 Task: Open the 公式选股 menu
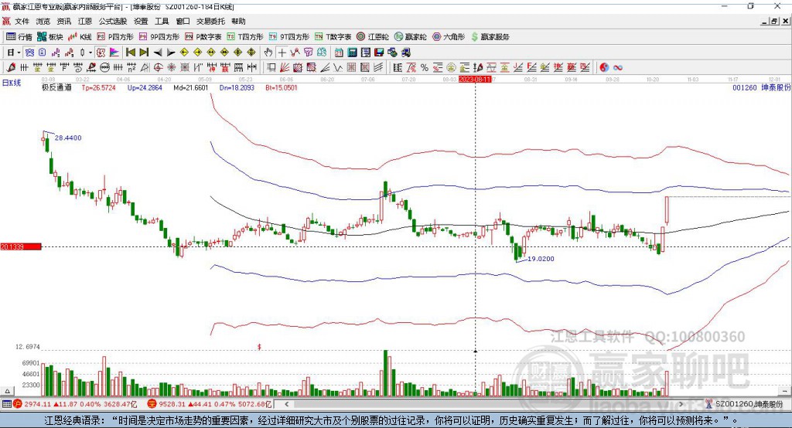tap(113, 21)
